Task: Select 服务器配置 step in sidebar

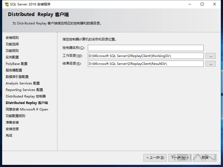Action: pos(14,70)
